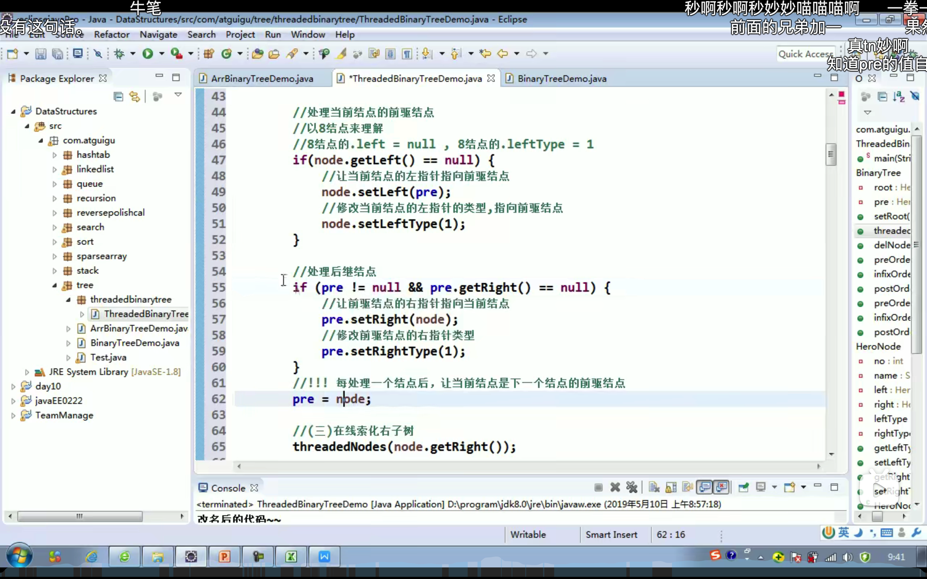Image resolution: width=927 pixels, height=579 pixels.
Task: Click Terminate square in Console toolbar
Action: coord(598,487)
